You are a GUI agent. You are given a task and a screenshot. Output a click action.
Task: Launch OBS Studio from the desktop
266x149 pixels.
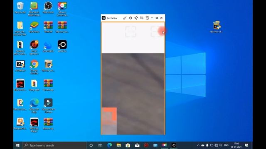click(x=48, y=7)
